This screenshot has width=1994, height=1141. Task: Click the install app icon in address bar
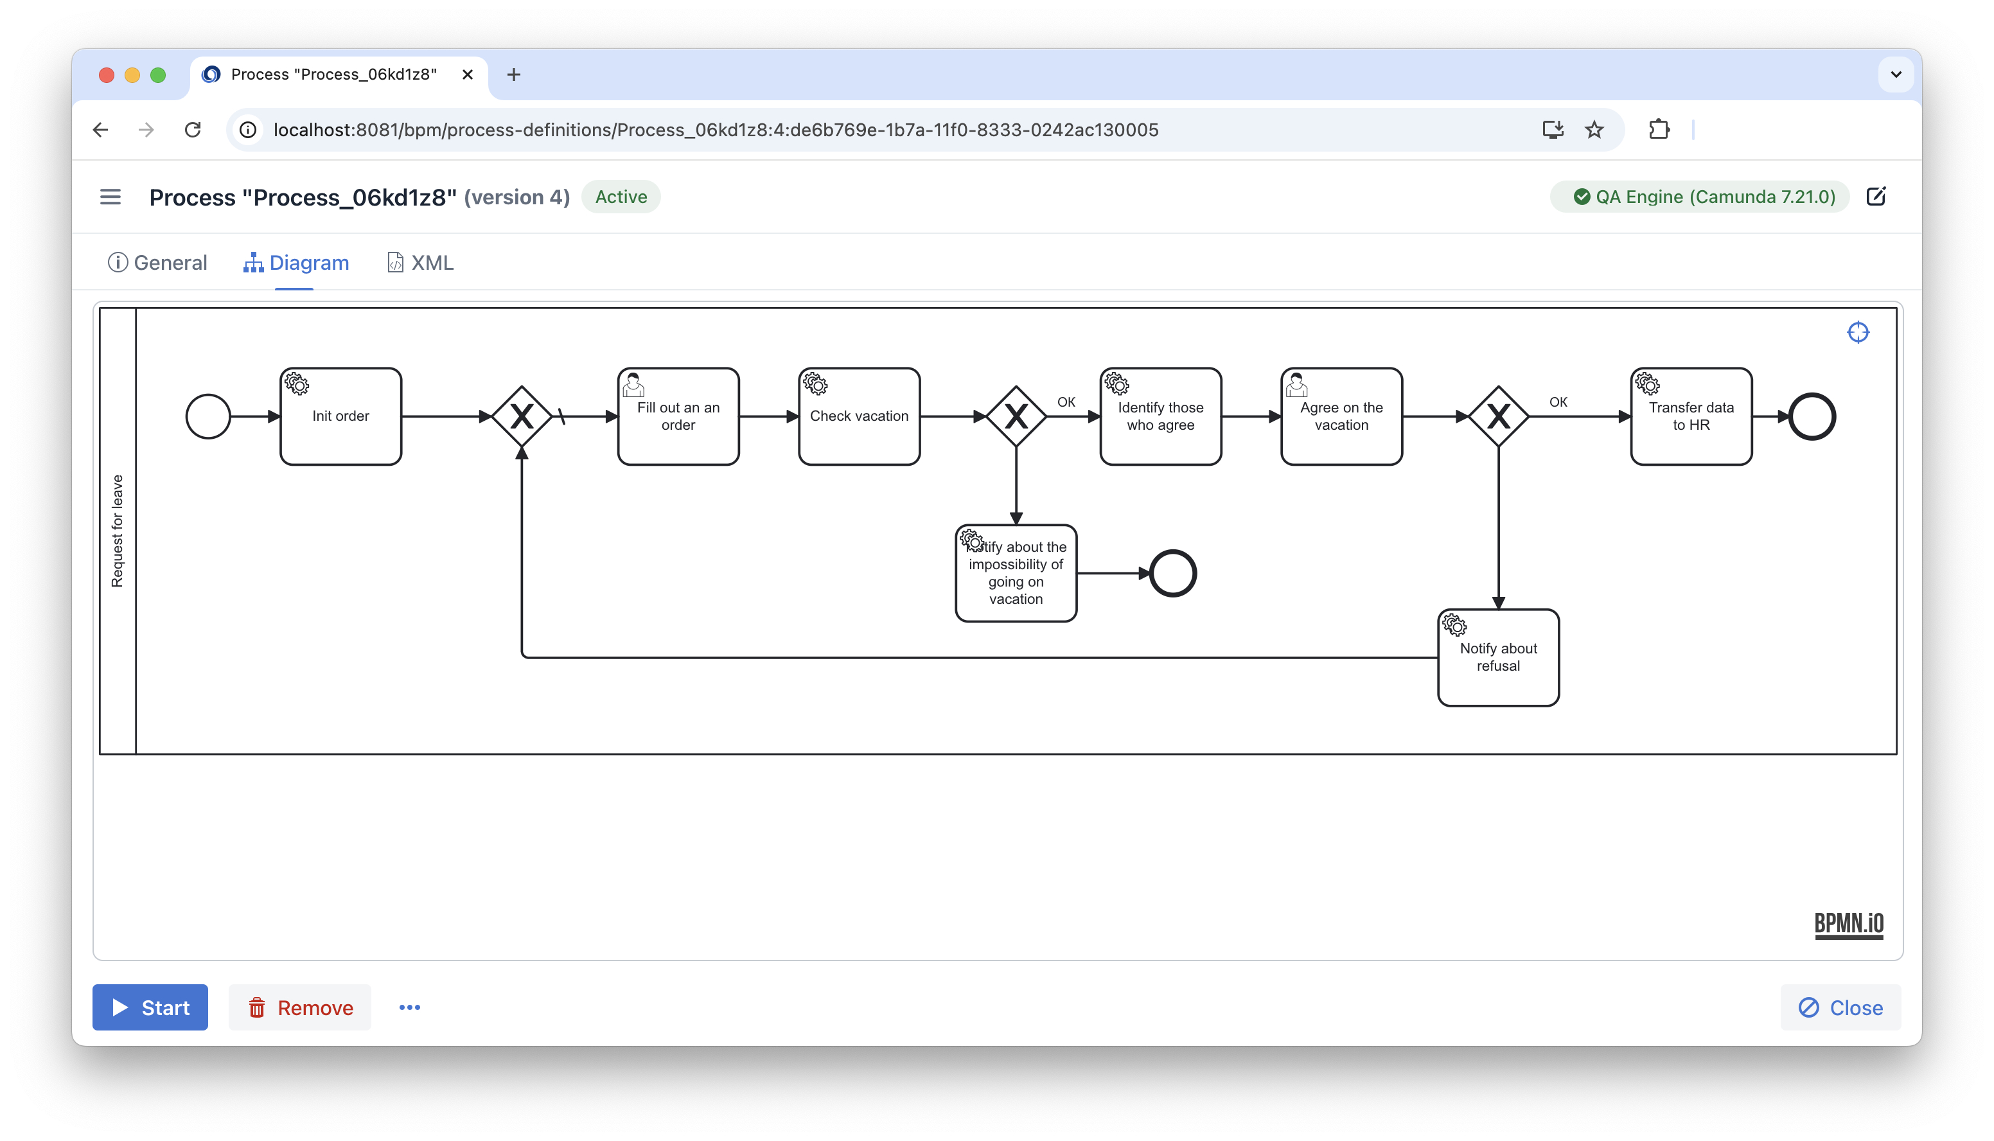pyautogui.click(x=1553, y=129)
